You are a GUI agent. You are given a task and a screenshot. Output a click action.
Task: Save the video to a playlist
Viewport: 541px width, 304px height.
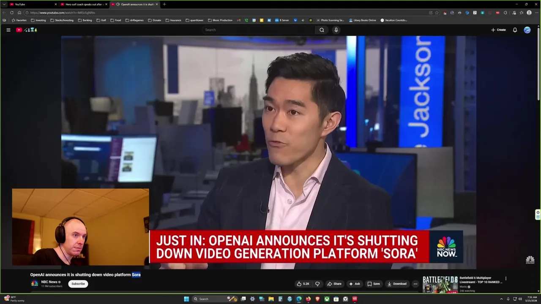click(373, 284)
